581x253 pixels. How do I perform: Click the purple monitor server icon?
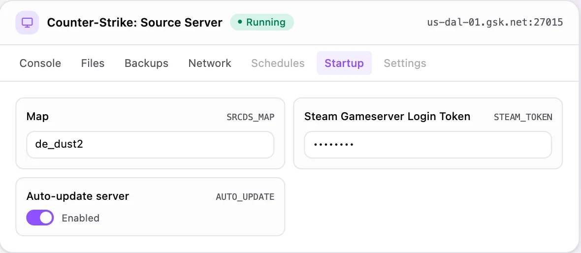pyautogui.click(x=27, y=23)
